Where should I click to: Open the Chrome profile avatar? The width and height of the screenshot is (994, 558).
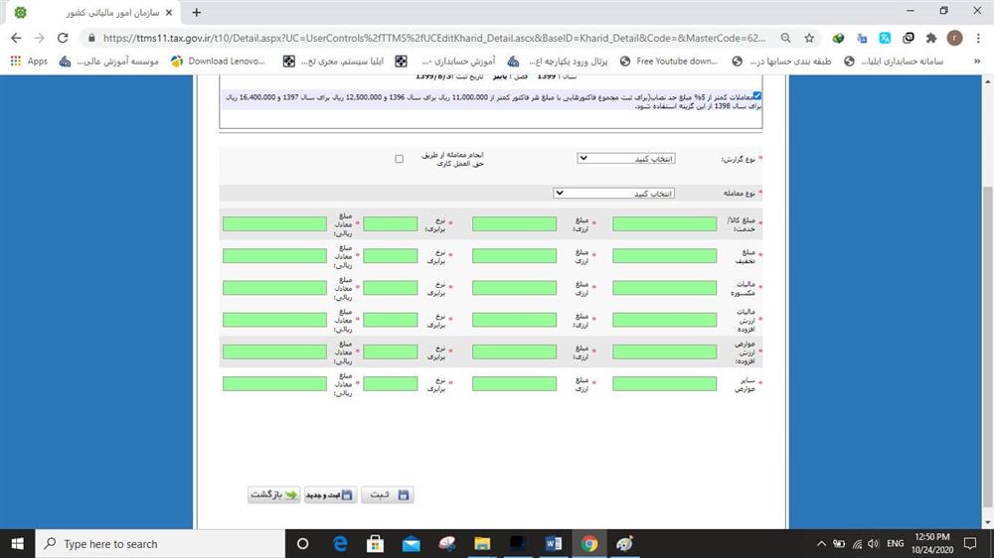(954, 38)
